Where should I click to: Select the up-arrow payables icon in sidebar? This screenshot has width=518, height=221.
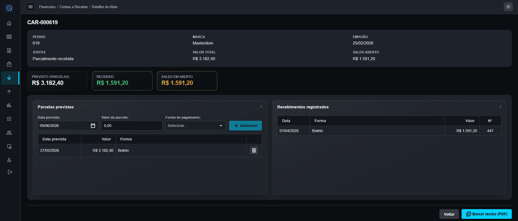pos(9,92)
